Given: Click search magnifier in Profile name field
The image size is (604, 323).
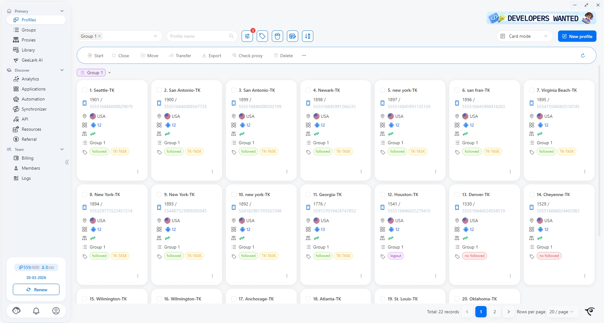Looking at the screenshot, I should click(232, 36).
